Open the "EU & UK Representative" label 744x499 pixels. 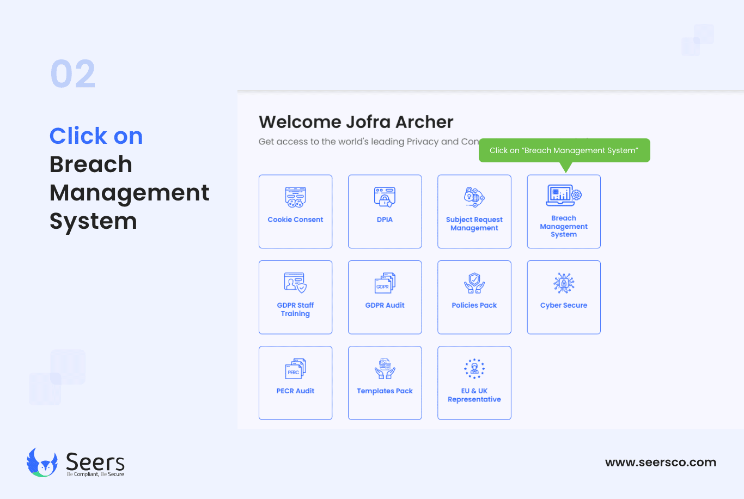[x=474, y=395]
